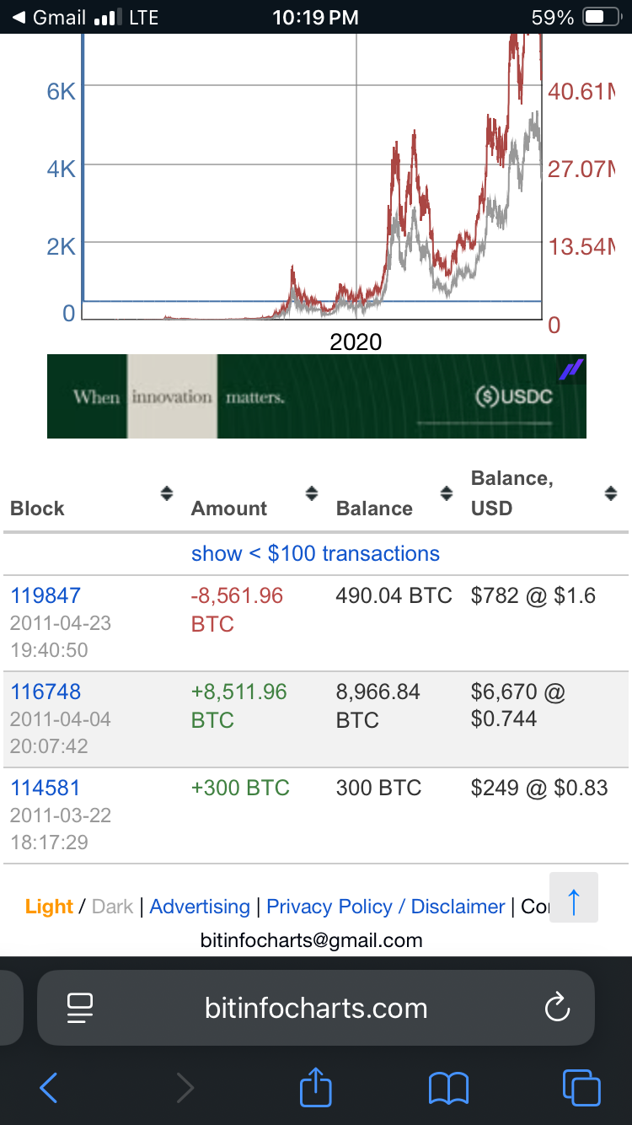Tap the Safari share icon
This screenshot has height=1125, width=632.
(x=316, y=1087)
